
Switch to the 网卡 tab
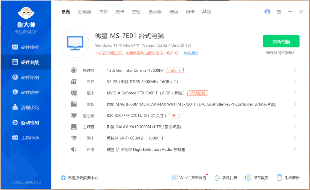pyautogui.click(x=190, y=12)
